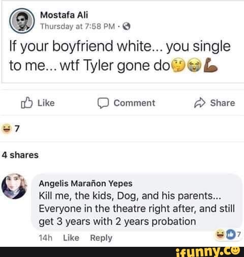Click the 14h comment timestamp
The height and width of the screenshot is (257, 244).
pos(45,238)
